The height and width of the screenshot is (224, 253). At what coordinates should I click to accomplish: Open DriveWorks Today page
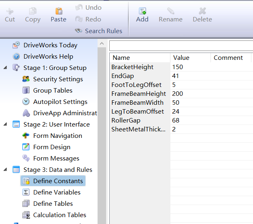click(50, 45)
